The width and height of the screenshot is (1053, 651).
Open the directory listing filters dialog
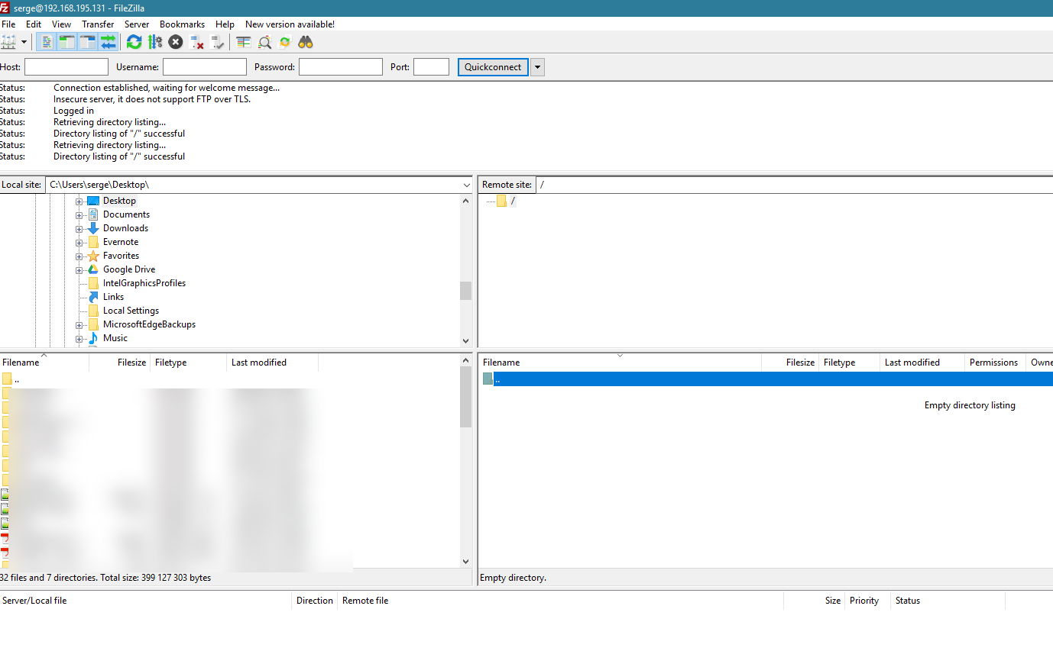click(244, 42)
